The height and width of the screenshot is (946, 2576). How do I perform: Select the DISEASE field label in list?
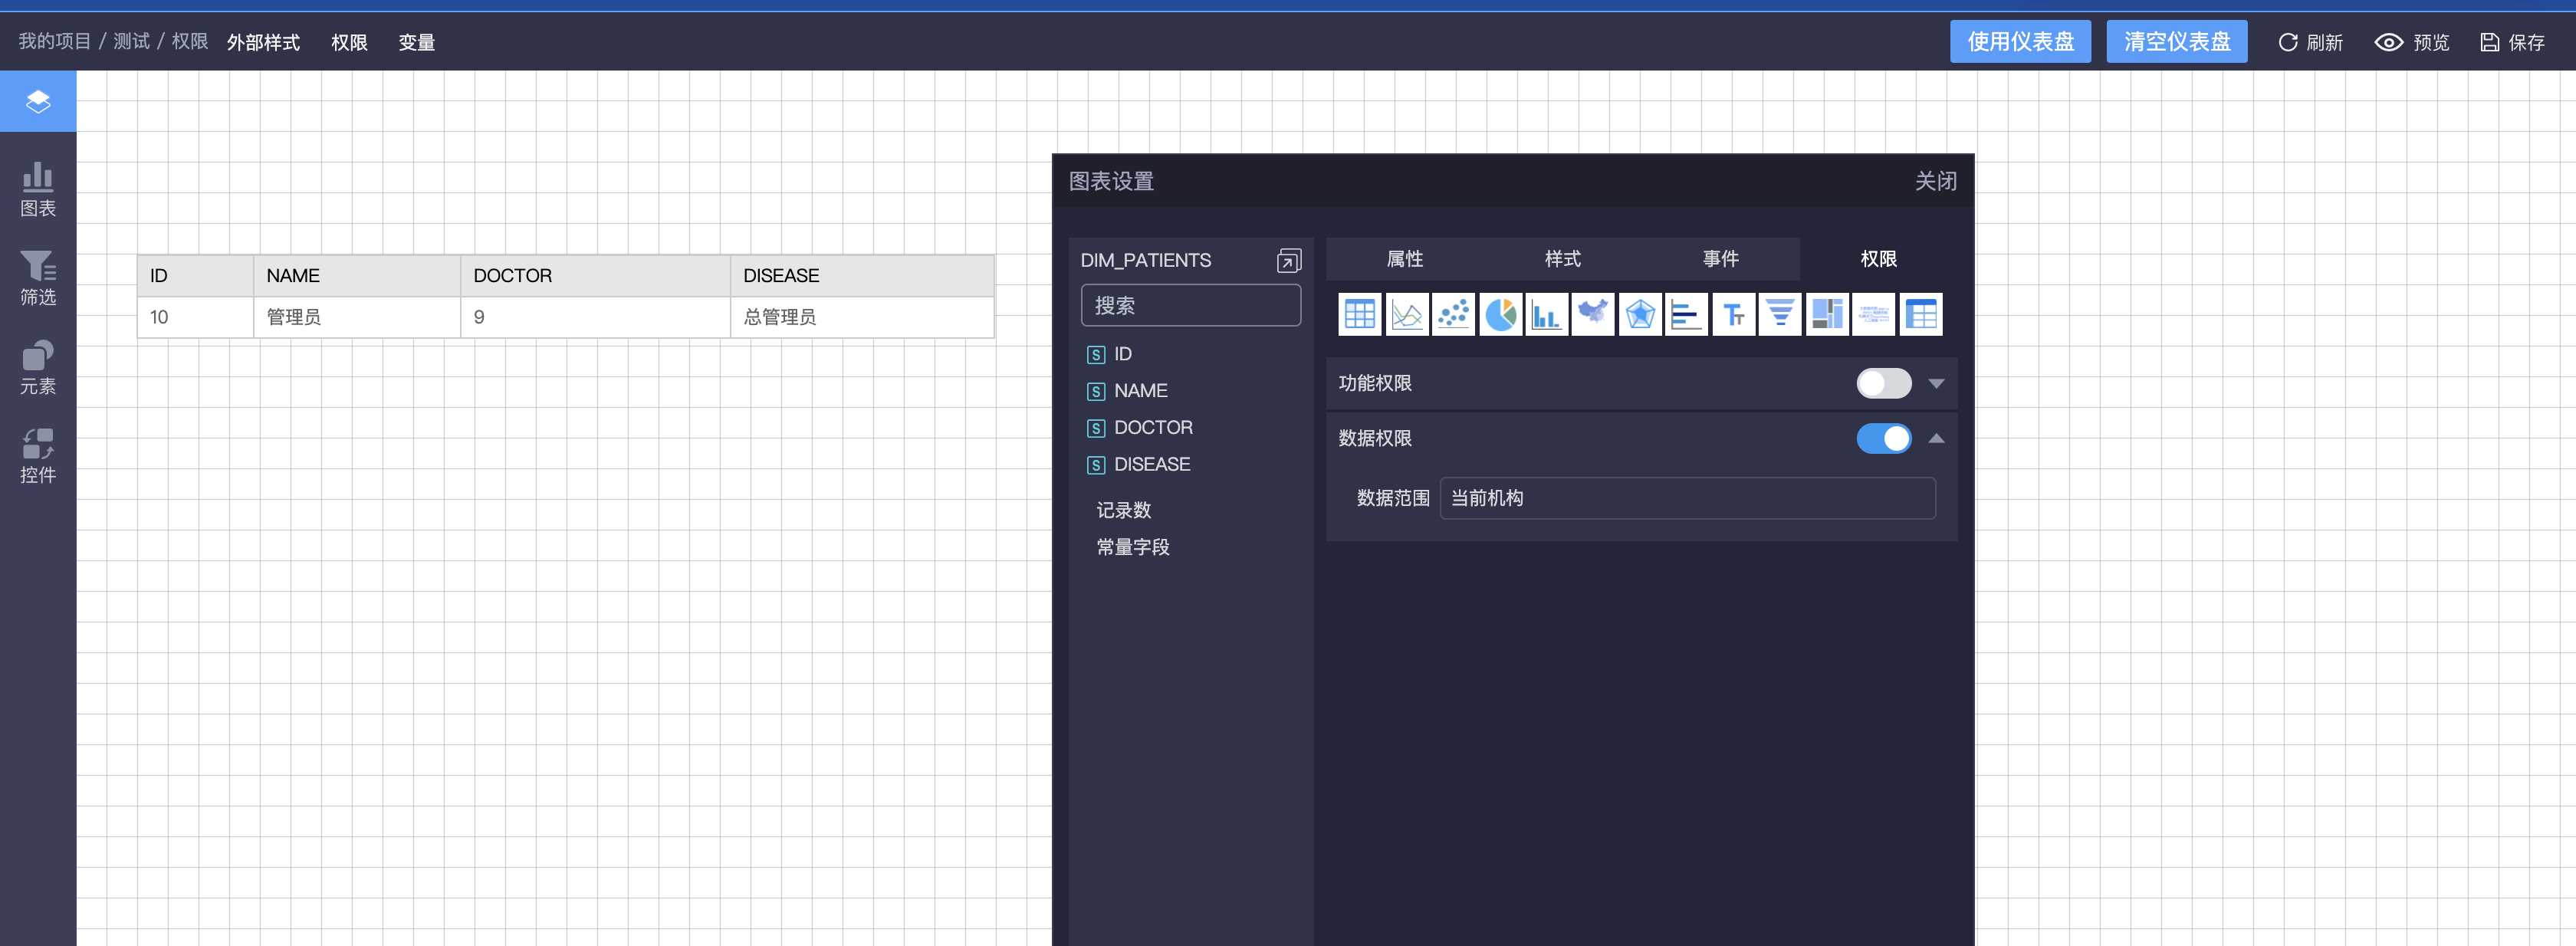[1152, 465]
